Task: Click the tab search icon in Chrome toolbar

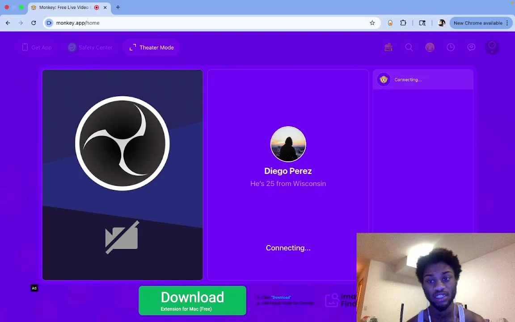Action: coord(422,23)
